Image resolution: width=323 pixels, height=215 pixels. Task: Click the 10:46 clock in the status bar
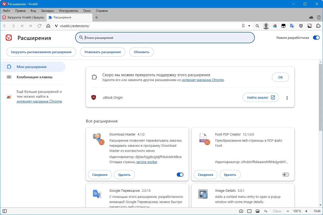coord(317,211)
